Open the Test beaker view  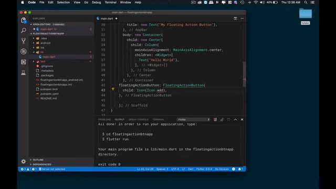pos(24,72)
